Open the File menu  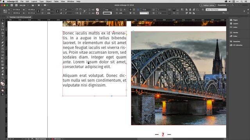22,1
